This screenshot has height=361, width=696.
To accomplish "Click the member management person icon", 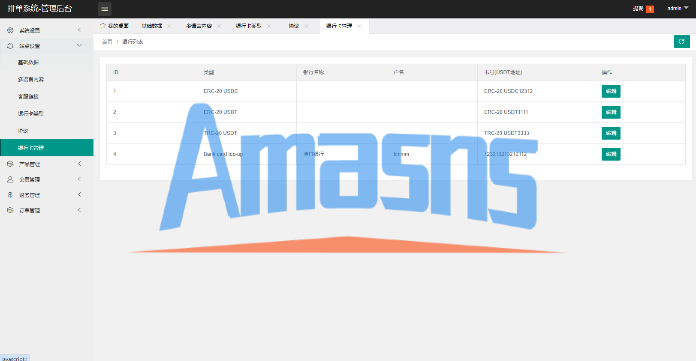I will pos(10,179).
